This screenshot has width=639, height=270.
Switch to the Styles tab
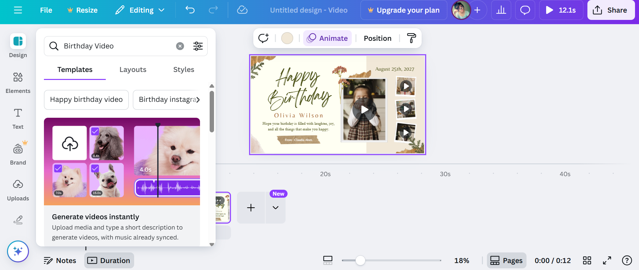(184, 70)
